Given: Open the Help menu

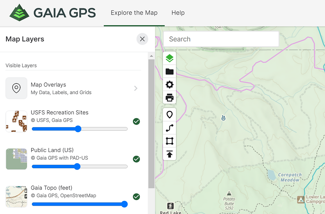Looking at the screenshot, I should (x=178, y=13).
